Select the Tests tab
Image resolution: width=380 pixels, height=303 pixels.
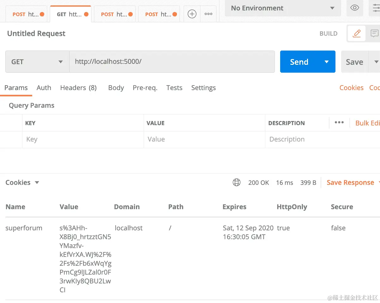[x=174, y=88]
